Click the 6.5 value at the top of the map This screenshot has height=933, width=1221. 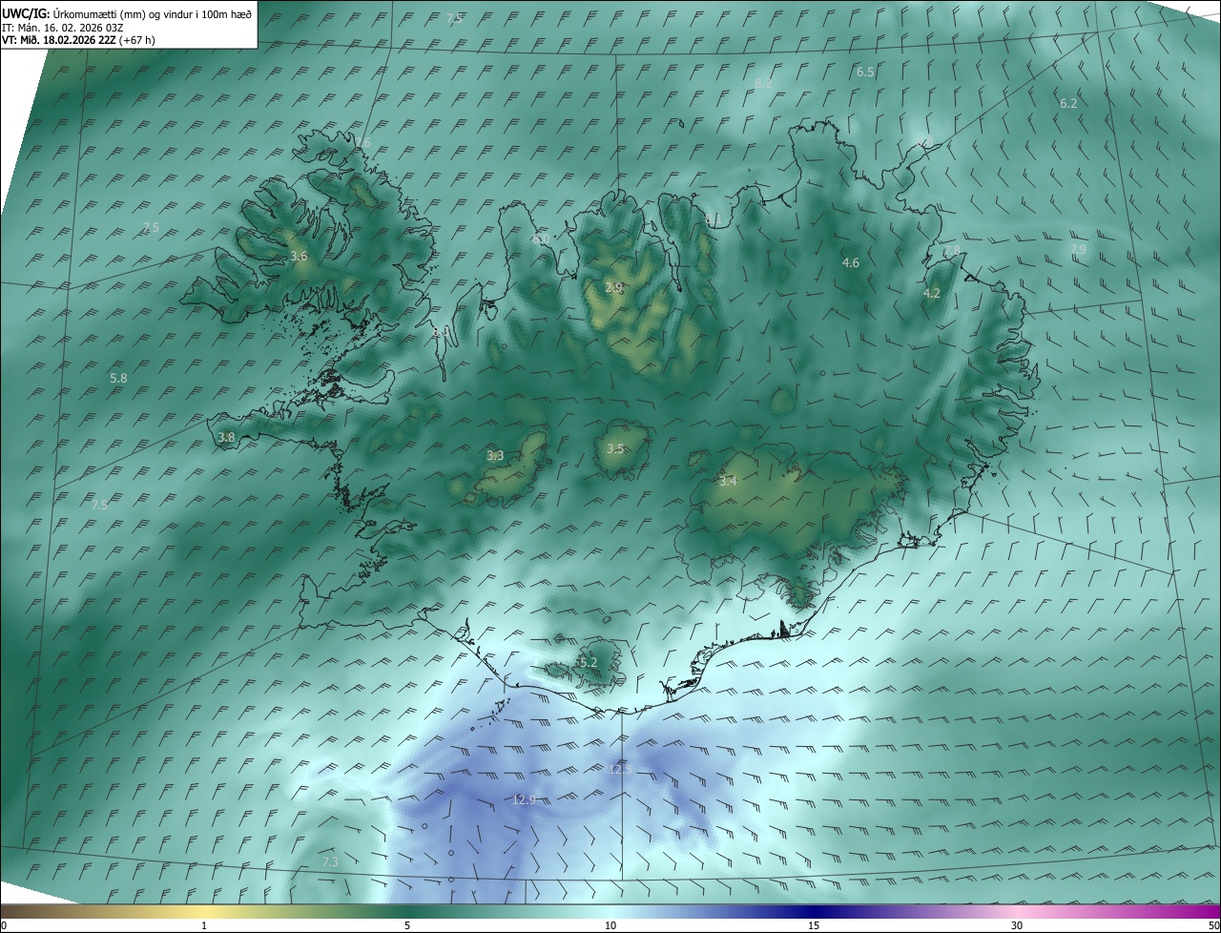[x=865, y=73]
